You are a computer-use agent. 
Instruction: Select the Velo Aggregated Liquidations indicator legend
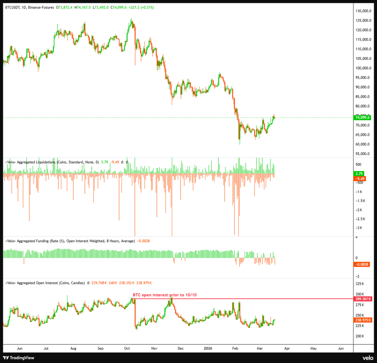pyautogui.click(x=52, y=162)
